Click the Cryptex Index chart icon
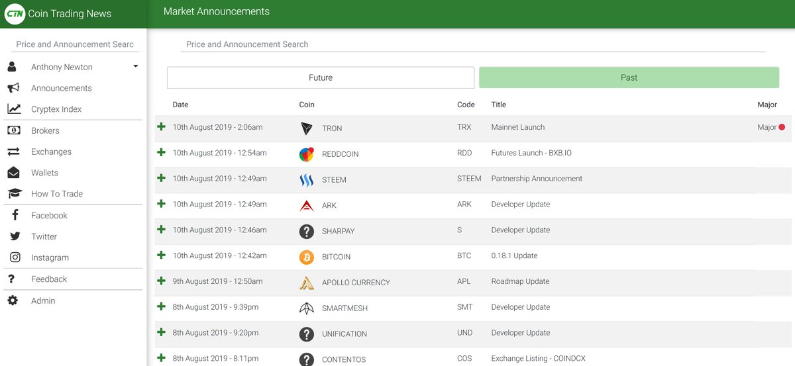 click(14, 109)
